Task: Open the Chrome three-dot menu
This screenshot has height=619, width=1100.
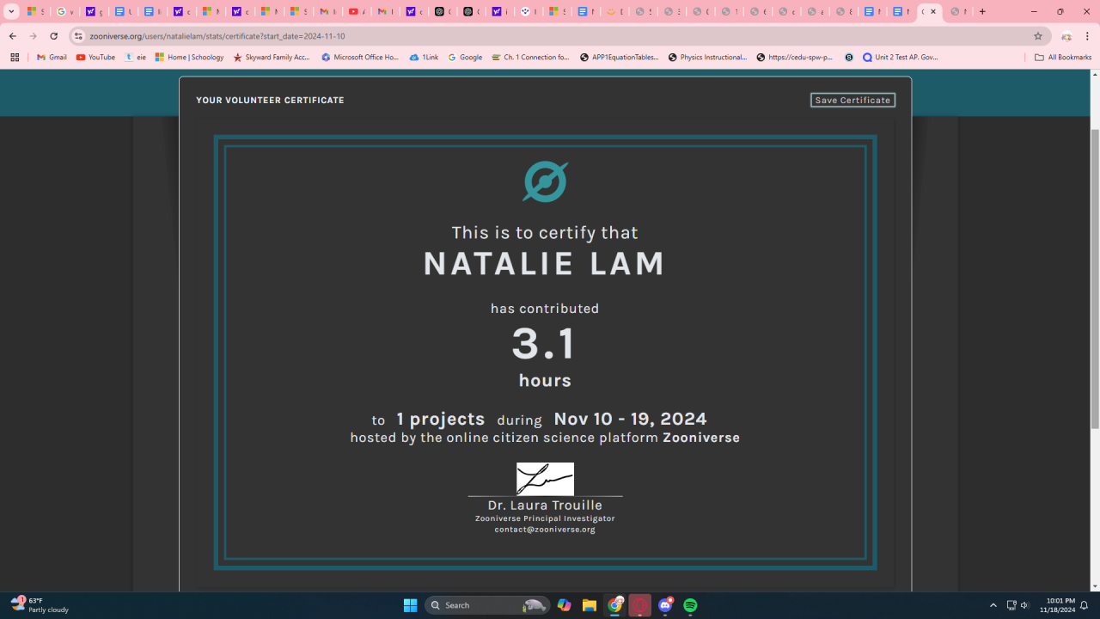Action: (1087, 36)
